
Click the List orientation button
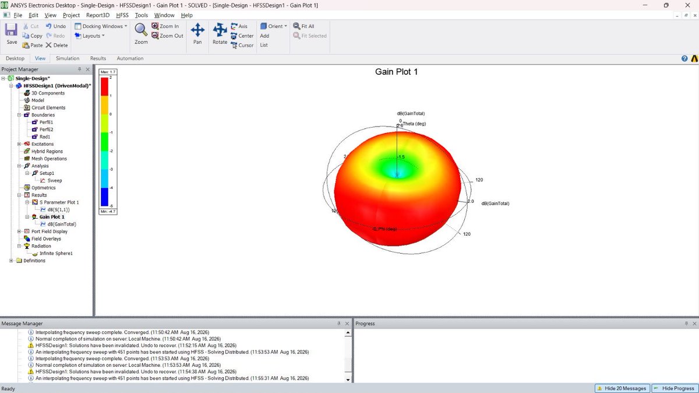pos(264,45)
